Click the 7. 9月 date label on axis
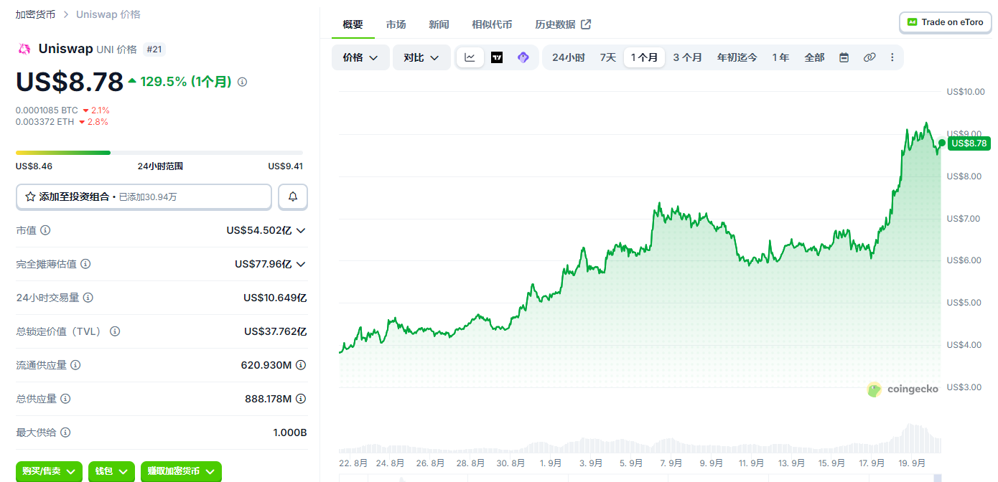This screenshot has height=482, width=998. coord(671,463)
